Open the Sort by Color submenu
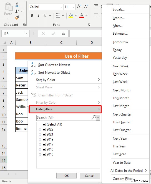Screen dimensions: 151x184 (x=65, y=80)
